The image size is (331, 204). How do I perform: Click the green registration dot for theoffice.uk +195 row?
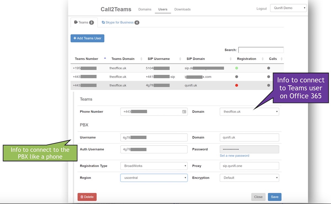click(236, 68)
